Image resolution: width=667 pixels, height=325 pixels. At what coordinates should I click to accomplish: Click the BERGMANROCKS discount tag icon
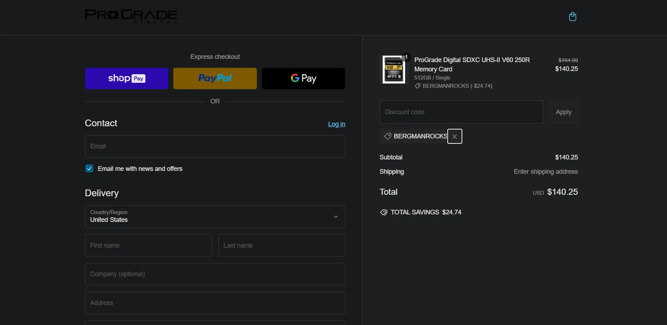[388, 136]
